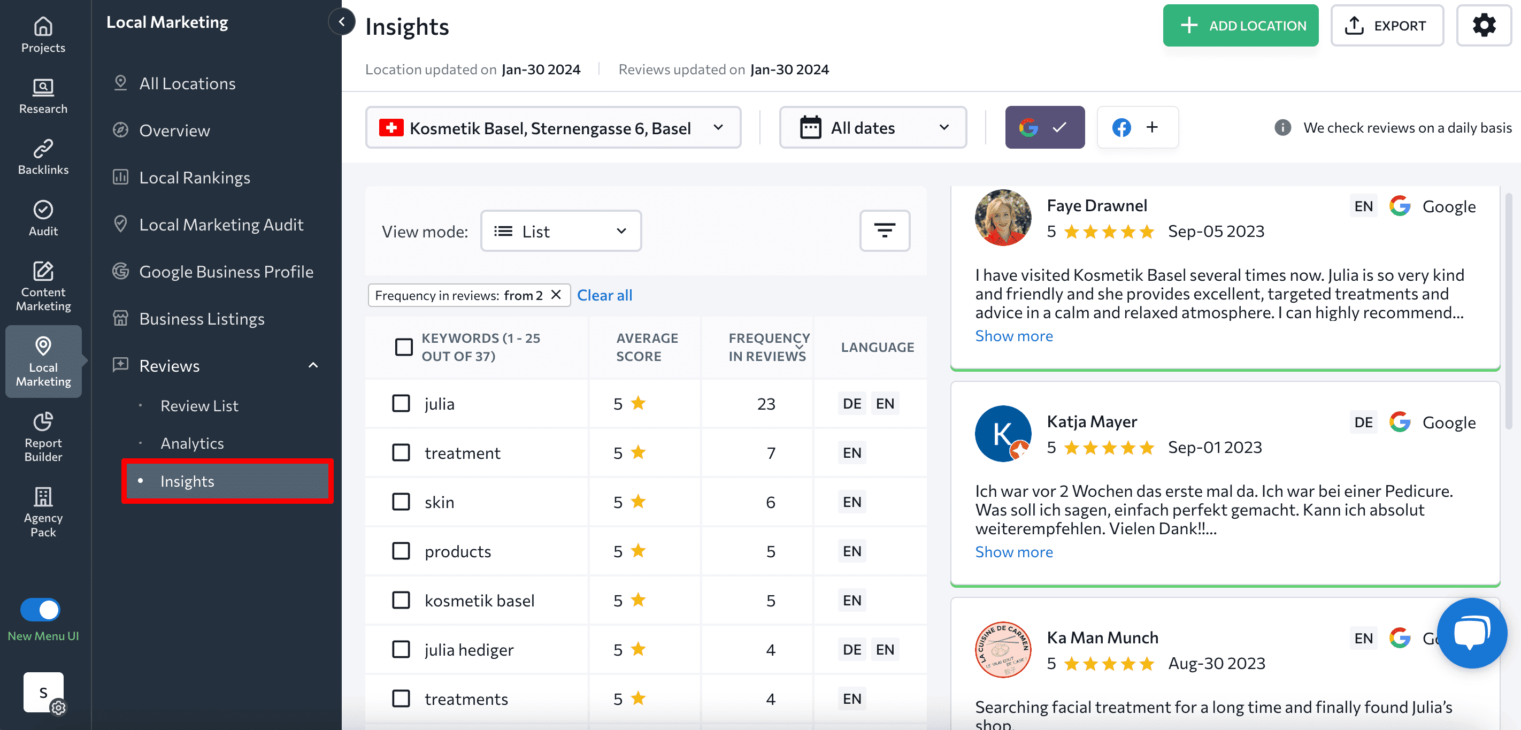Click the ADD LOCATION button
The height and width of the screenshot is (730, 1521).
click(1241, 25)
